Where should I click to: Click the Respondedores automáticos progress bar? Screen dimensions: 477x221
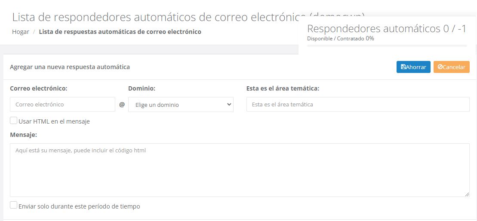387,45
